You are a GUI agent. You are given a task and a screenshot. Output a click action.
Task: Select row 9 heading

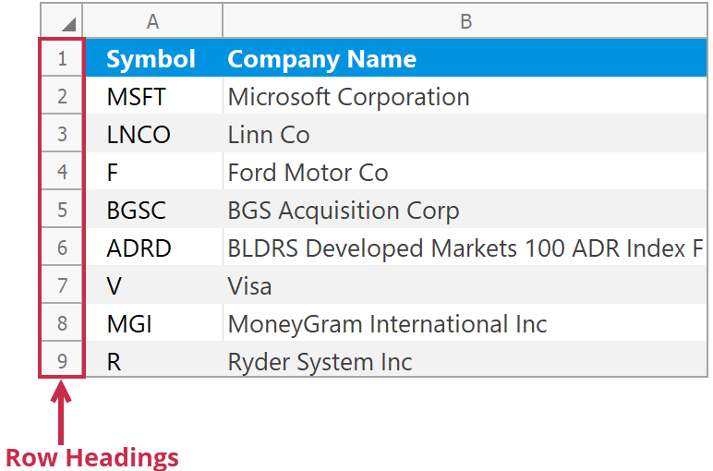(62, 361)
